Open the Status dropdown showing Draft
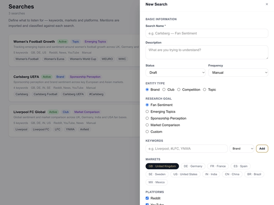274x205 pixels. (175, 72)
